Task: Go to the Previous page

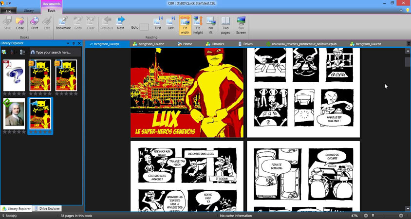Action: [x=107, y=23]
